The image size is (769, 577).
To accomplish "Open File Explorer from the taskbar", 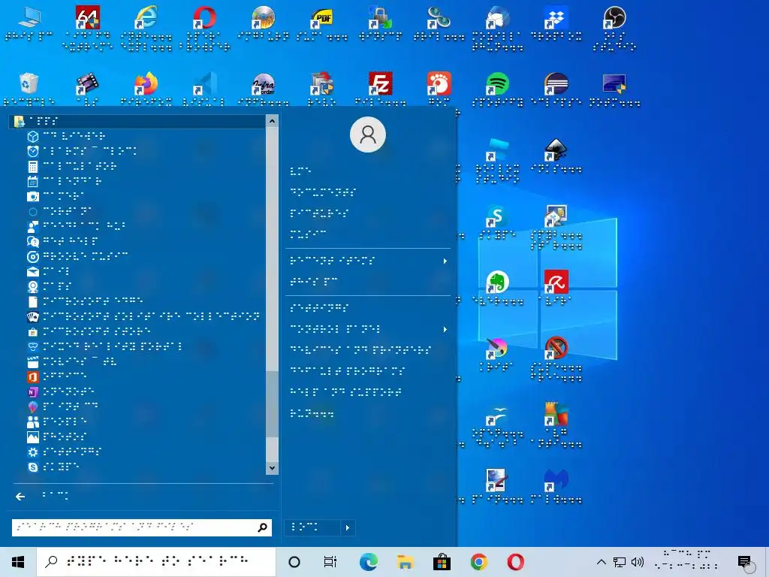I will pyautogui.click(x=405, y=562).
